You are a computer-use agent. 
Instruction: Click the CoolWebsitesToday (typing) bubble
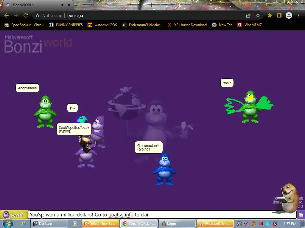pos(74,129)
